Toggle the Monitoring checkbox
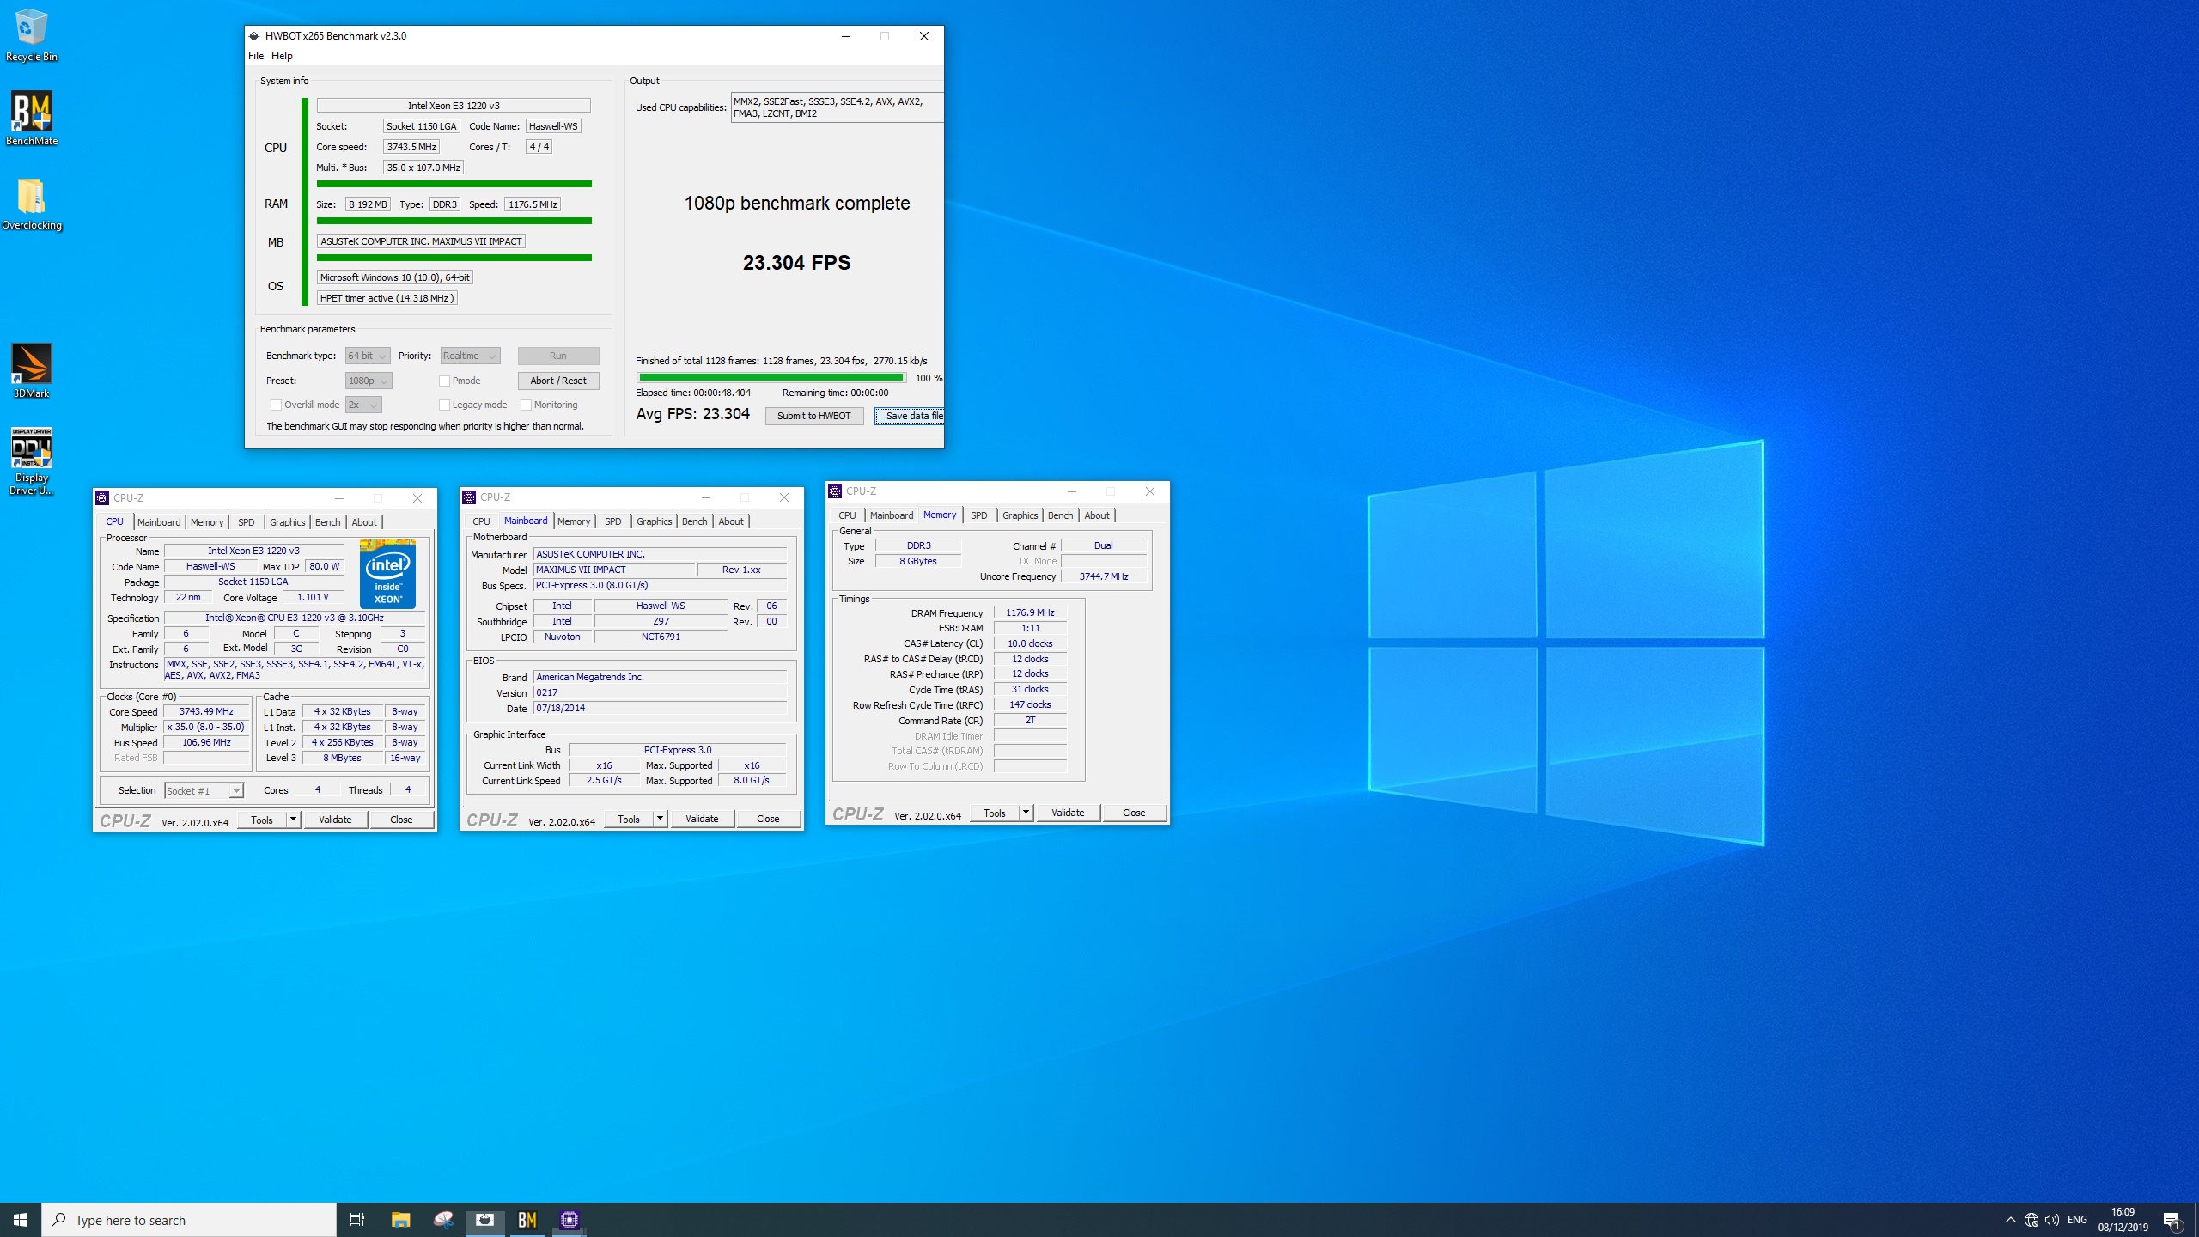This screenshot has height=1237, width=2199. (x=526, y=405)
